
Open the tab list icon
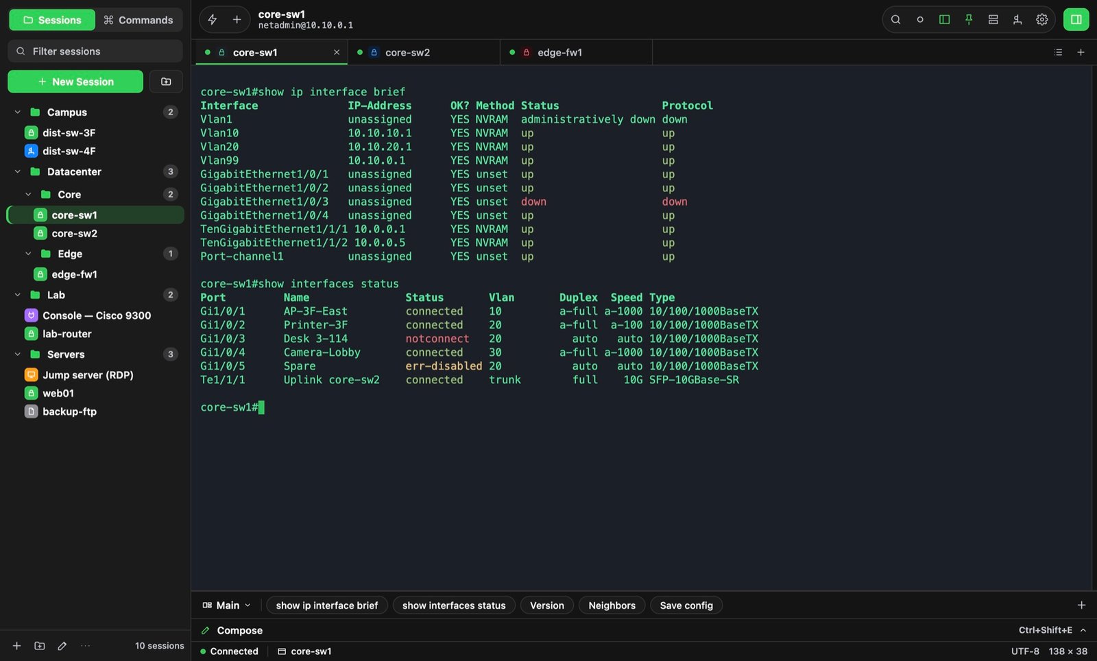(x=1058, y=52)
